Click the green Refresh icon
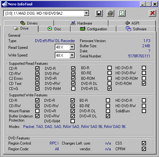This screenshot has height=157, width=159. pos(122,13)
